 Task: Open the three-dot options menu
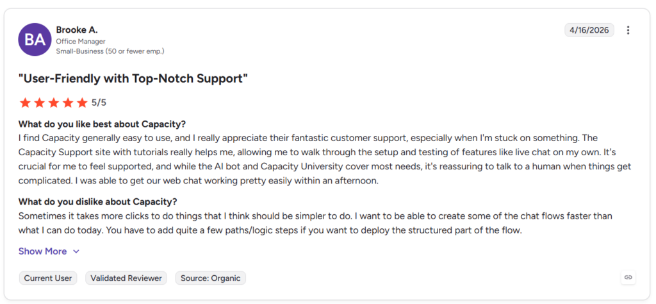(628, 30)
